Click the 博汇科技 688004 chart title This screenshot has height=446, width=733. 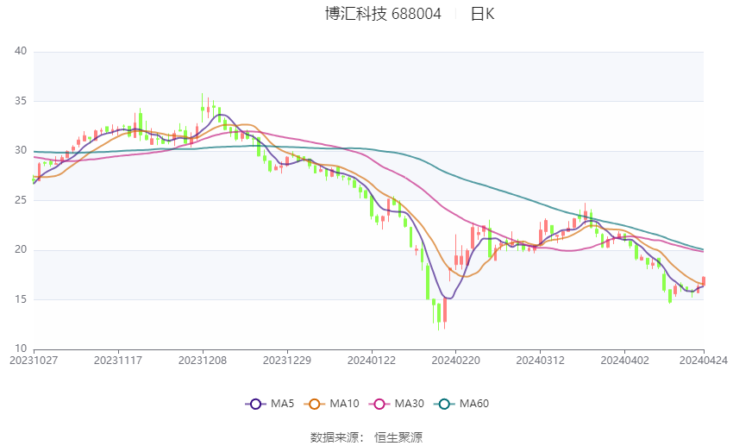tap(383, 14)
